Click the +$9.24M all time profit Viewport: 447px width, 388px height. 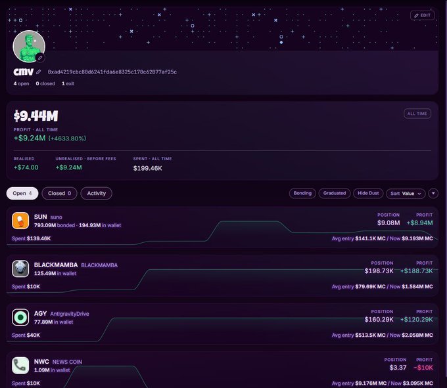pos(30,139)
